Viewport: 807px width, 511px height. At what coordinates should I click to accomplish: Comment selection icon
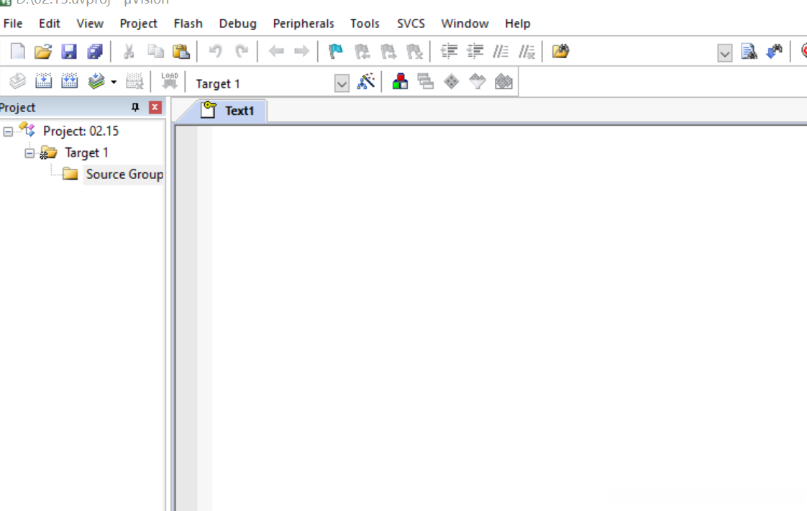(x=501, y=52)
